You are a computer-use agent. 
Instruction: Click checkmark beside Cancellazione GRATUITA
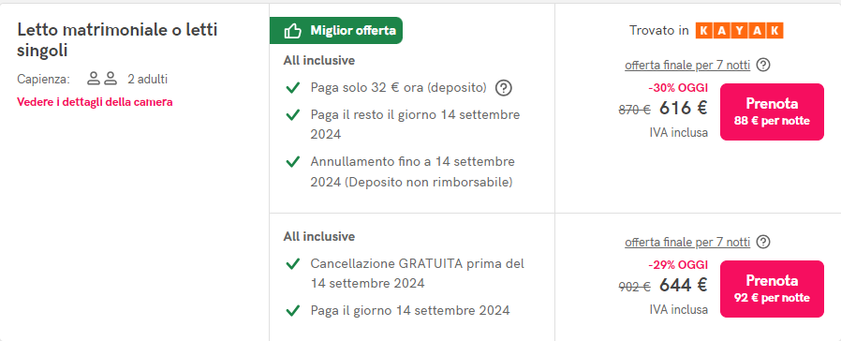292,263
